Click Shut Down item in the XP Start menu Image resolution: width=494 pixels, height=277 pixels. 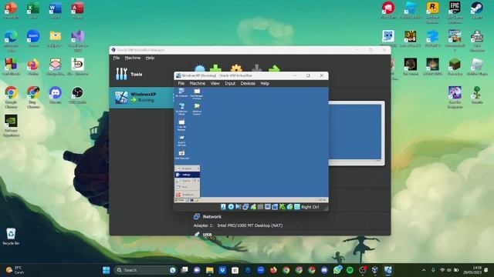[x=187, y=195]
